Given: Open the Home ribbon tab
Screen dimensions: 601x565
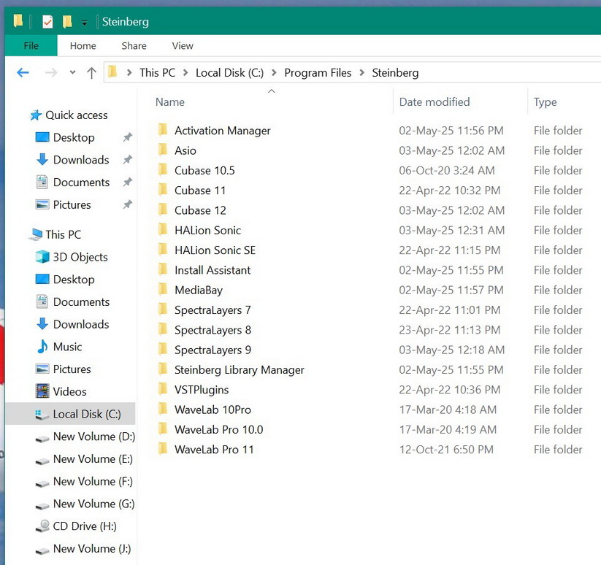Looking at the screenshot, I should point(83,45).
